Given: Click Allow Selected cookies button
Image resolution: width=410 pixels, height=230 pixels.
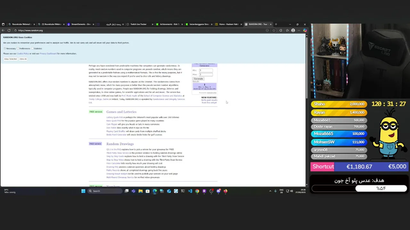Looking at the screenshot, I should pos(10,59).
